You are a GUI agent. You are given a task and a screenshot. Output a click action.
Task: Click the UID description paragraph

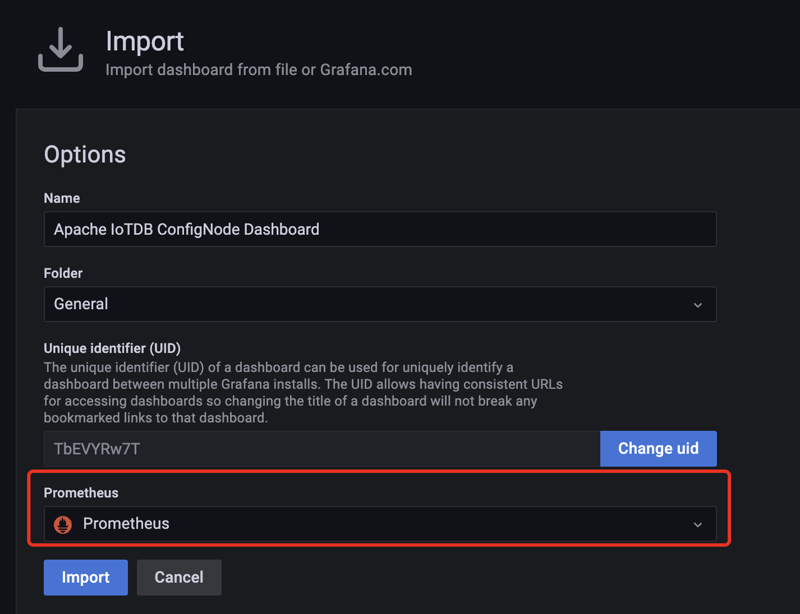coord(302,392)
